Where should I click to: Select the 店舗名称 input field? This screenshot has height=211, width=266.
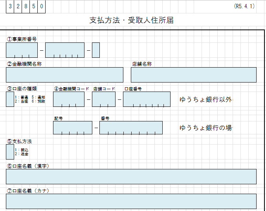pyautogui.click(x=193, y=75)
